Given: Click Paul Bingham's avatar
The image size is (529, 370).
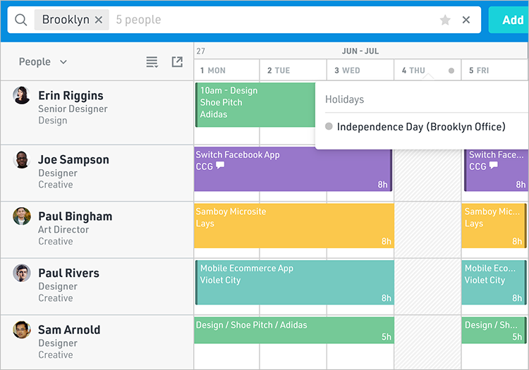Looking at the screenshot, I should (x=22, y=216).
